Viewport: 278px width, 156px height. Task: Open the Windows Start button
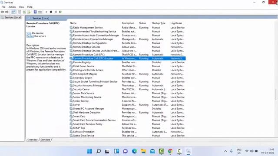point(89,151)
